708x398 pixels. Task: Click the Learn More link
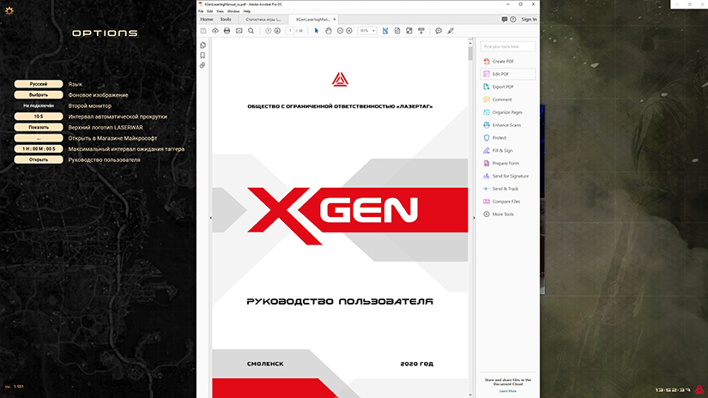coord(507,391)
